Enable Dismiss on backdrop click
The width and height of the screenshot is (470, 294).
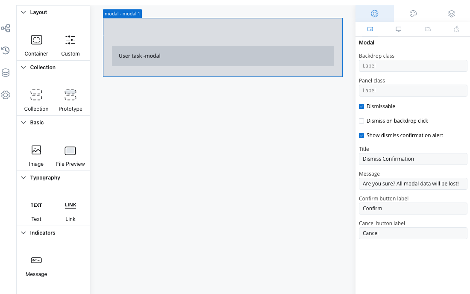tap(361, 121)
